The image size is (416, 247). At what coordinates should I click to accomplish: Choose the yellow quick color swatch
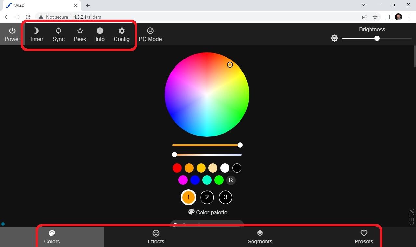pyautogui.click(x=201, y=168)
